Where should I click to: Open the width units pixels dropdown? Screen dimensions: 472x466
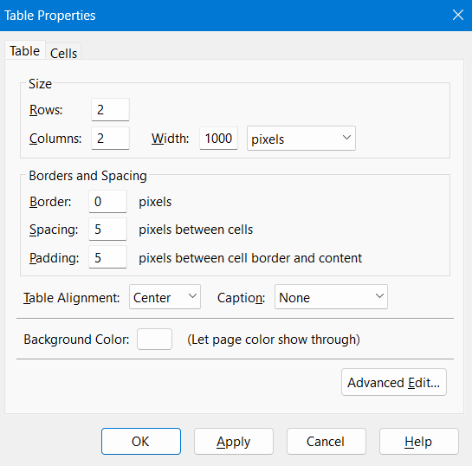point(301,139)
